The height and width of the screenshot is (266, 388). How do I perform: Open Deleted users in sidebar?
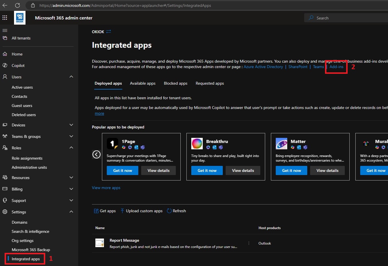pos(24,115)
